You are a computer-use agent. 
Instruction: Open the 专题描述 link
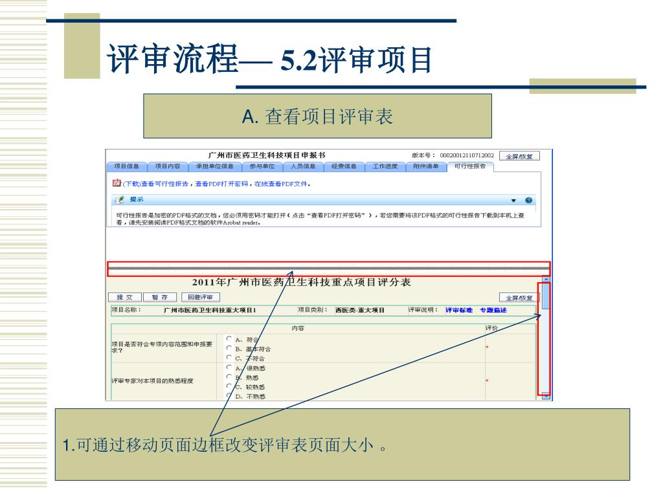click(493, 310)
